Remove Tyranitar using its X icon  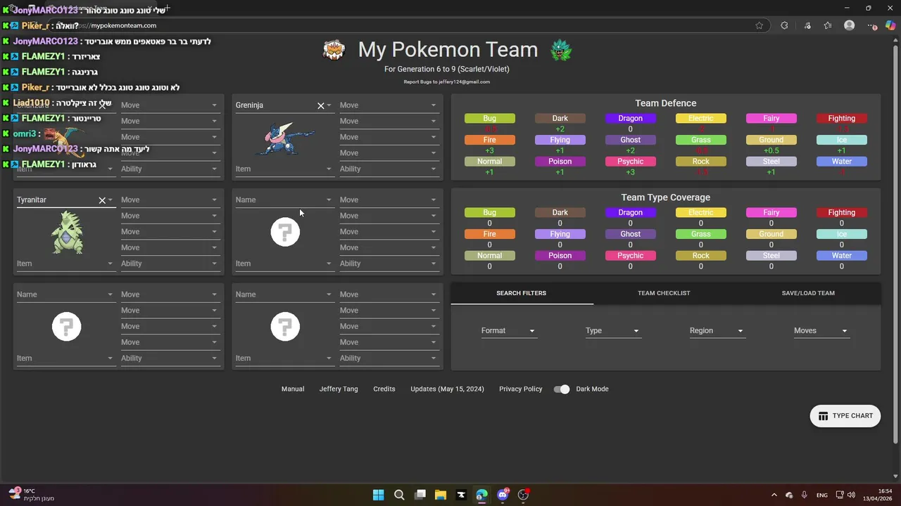pos(102,200)
